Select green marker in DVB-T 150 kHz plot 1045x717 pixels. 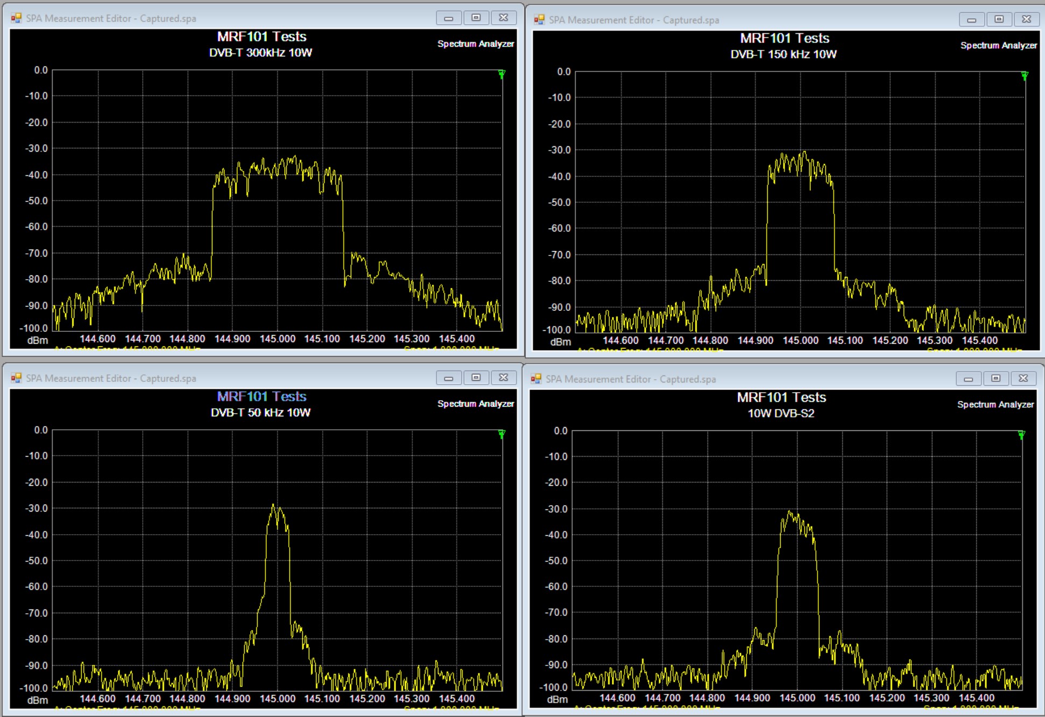point(1025,76)
